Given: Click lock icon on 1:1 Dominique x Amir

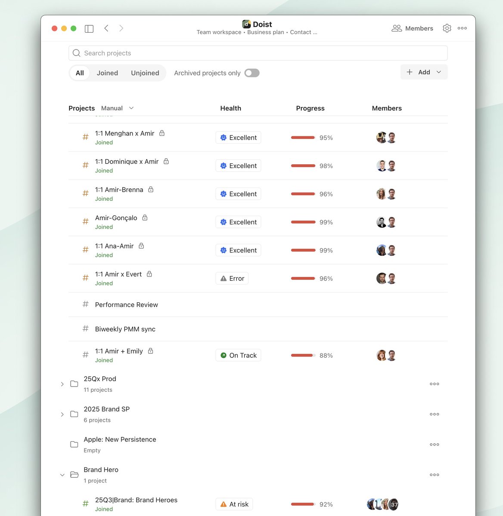Looking at the screenshot, I should [x=166, y=161].
